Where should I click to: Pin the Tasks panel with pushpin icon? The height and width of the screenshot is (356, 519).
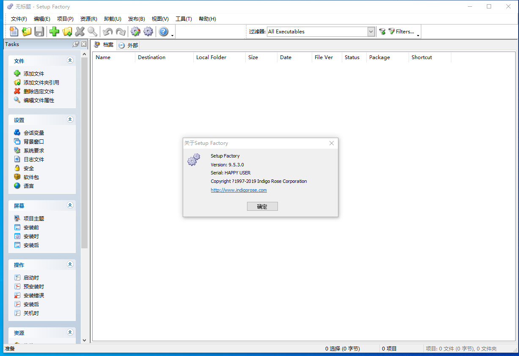(76, 44)
